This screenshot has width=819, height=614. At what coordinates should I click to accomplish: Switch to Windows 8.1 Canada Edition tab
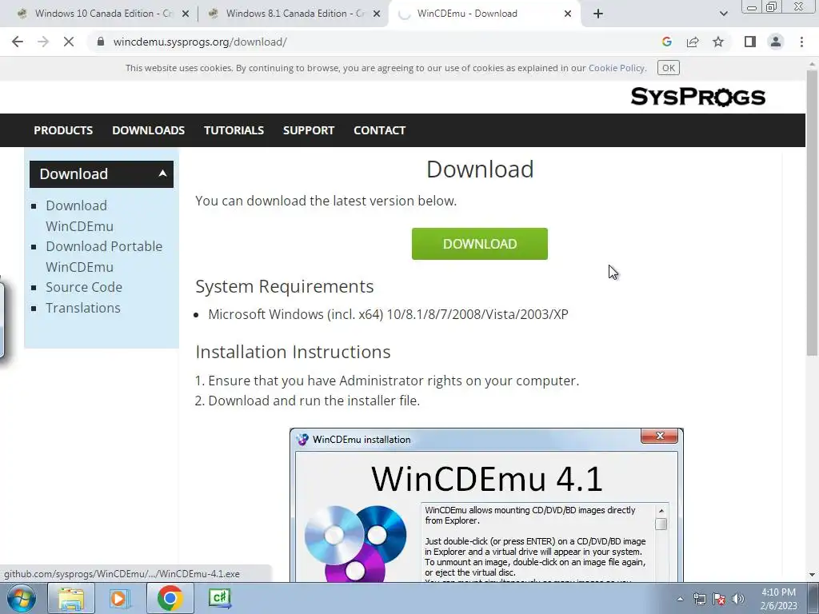coord(293,14)
